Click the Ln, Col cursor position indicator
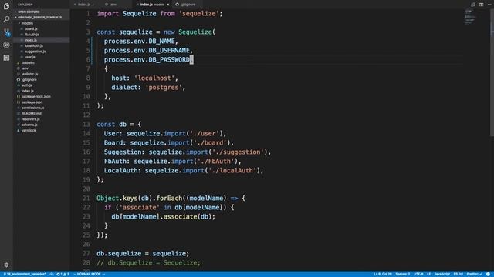Screen dimensions: 494x277 point(383,274)
